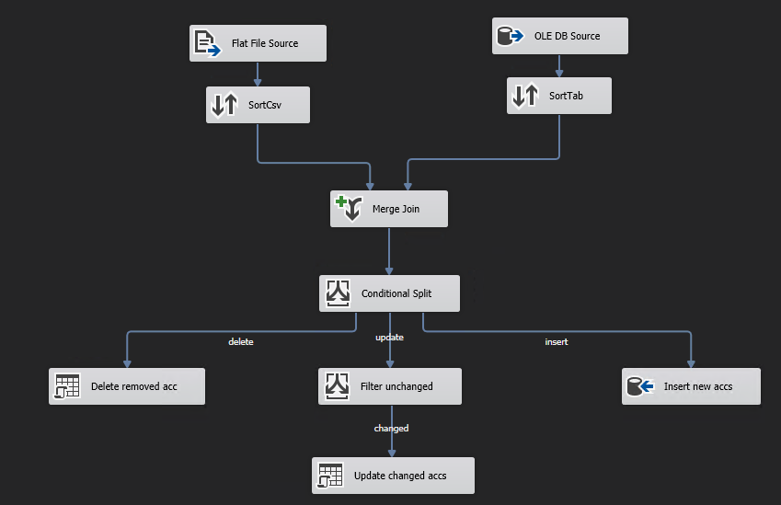Select the Flat File Source component label
Viewport: 781px width, 505px height.
[x=265, y=43]
